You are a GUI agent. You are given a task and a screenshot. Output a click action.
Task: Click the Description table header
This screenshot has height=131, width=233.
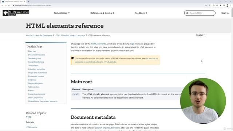tap(88, 90)
